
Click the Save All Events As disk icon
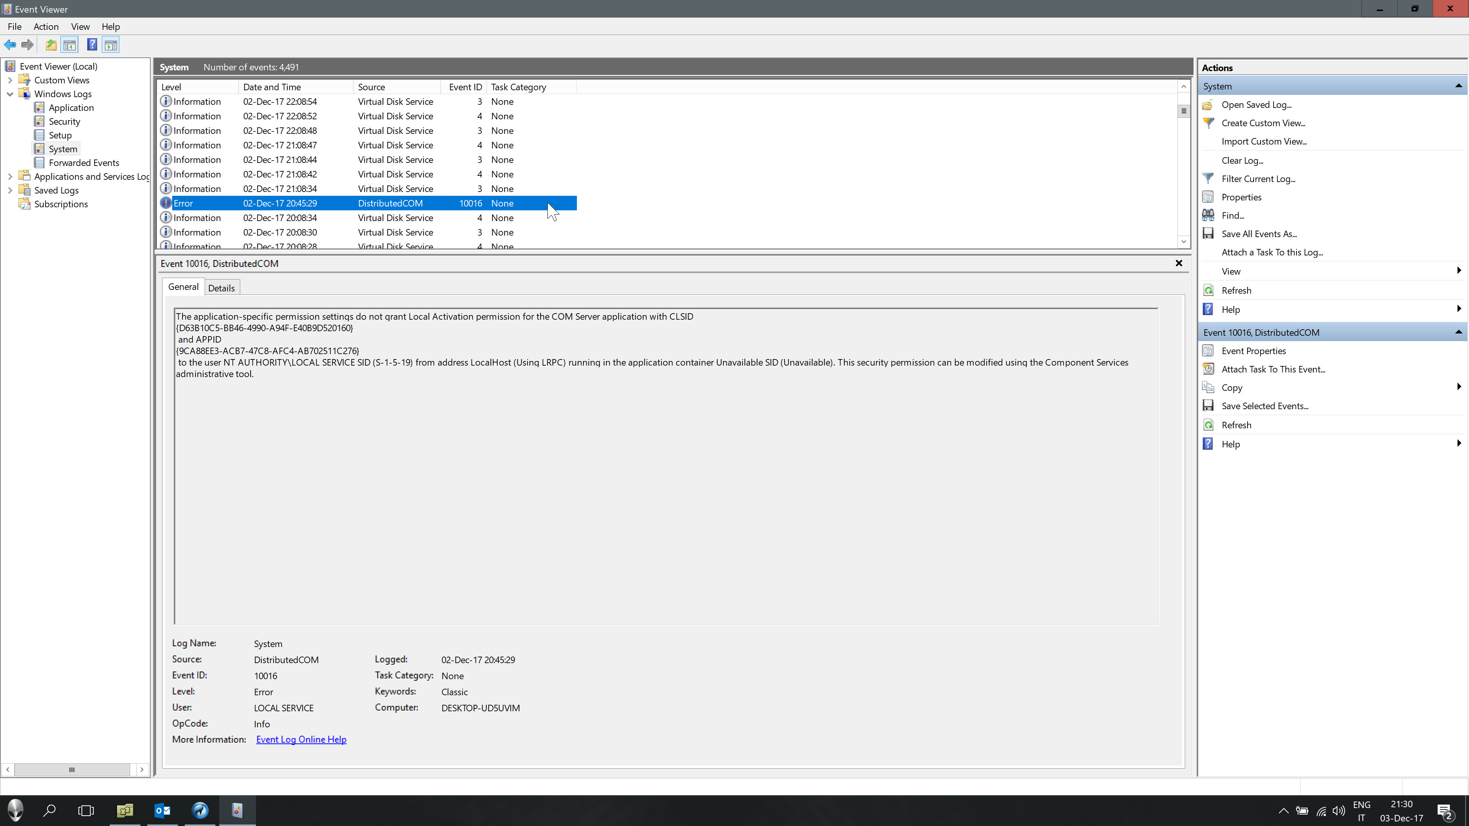1208,234
